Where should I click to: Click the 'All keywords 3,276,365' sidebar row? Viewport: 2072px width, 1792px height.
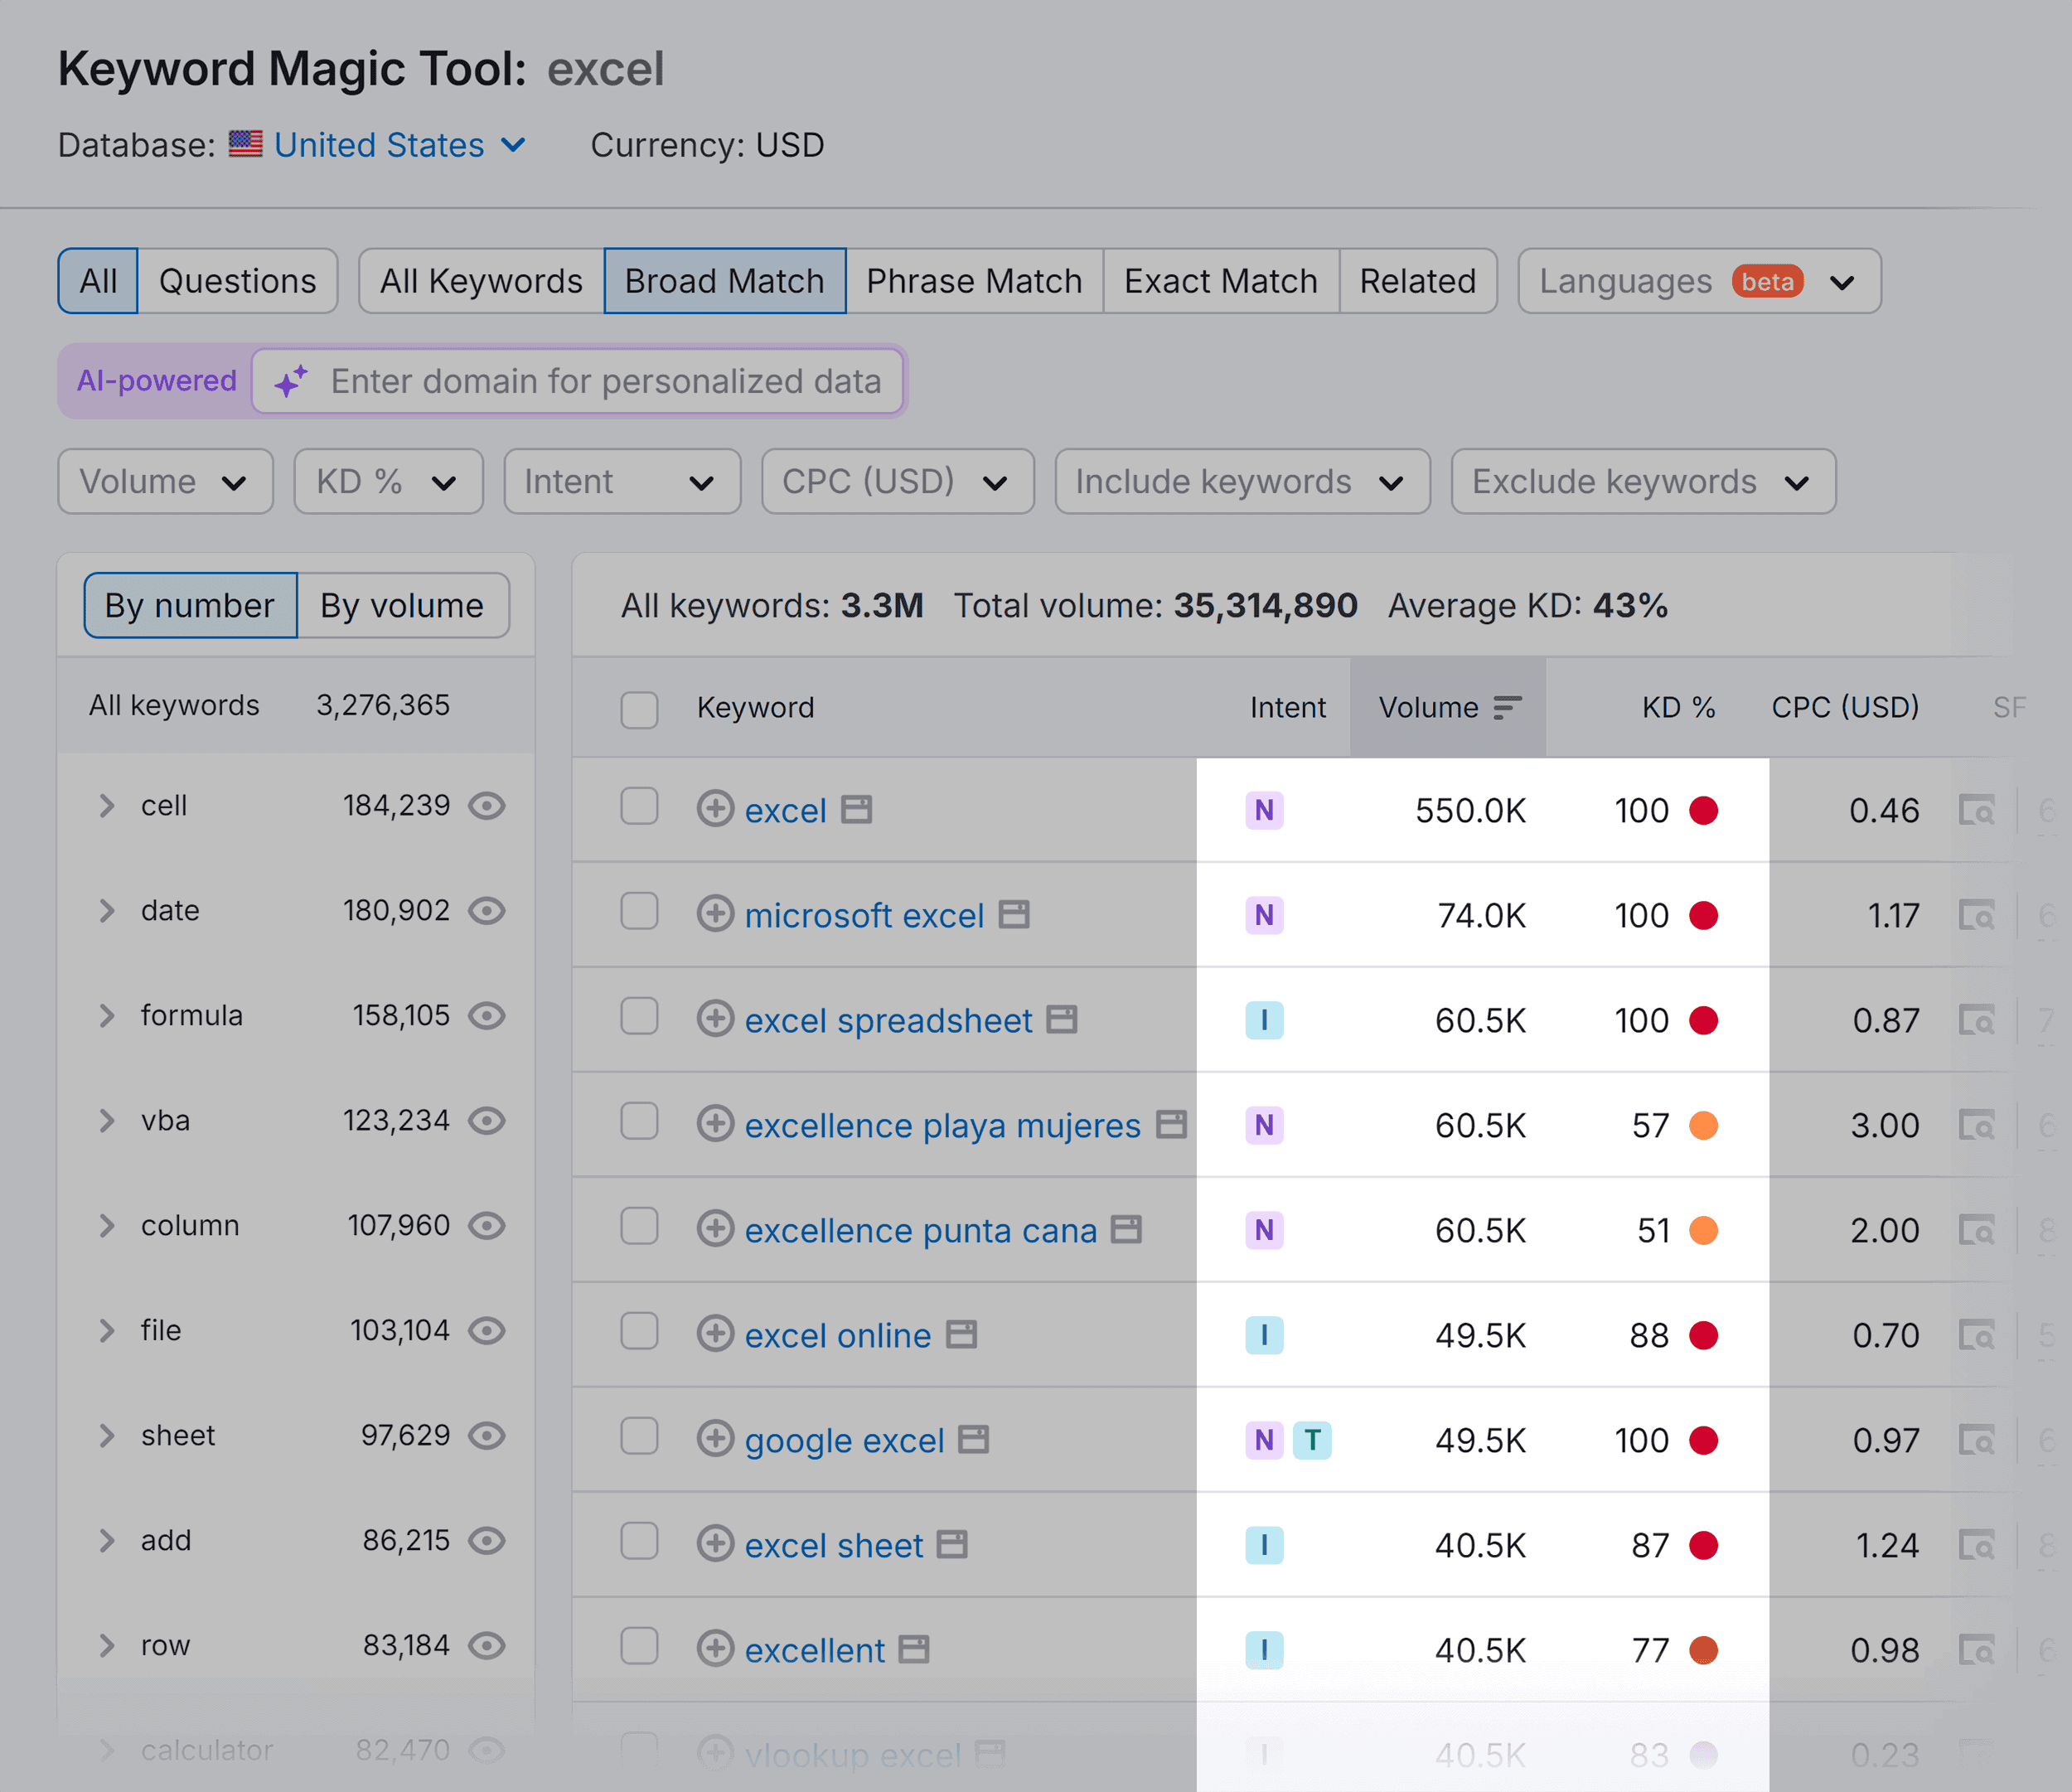click(296, 705)
